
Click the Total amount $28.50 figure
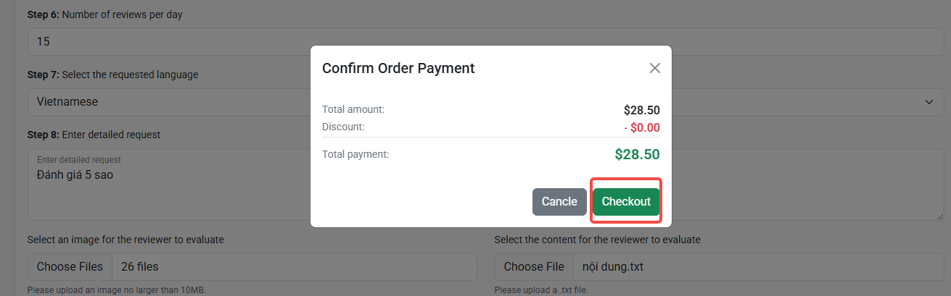(641, 110)
